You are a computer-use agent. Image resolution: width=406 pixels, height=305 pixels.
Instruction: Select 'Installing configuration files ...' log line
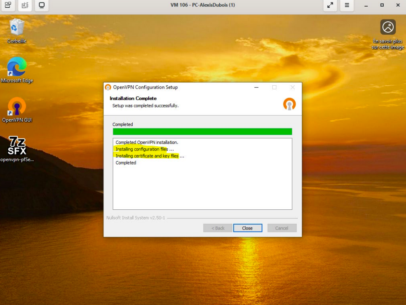pos(145,149)
